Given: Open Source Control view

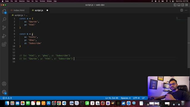Looking at the screenshot, I should (4, 28).
